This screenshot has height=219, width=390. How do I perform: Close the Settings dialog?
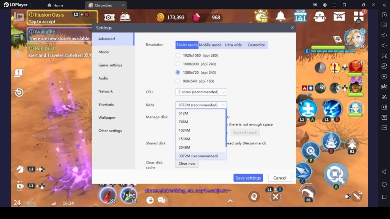[x=292, y=27]
